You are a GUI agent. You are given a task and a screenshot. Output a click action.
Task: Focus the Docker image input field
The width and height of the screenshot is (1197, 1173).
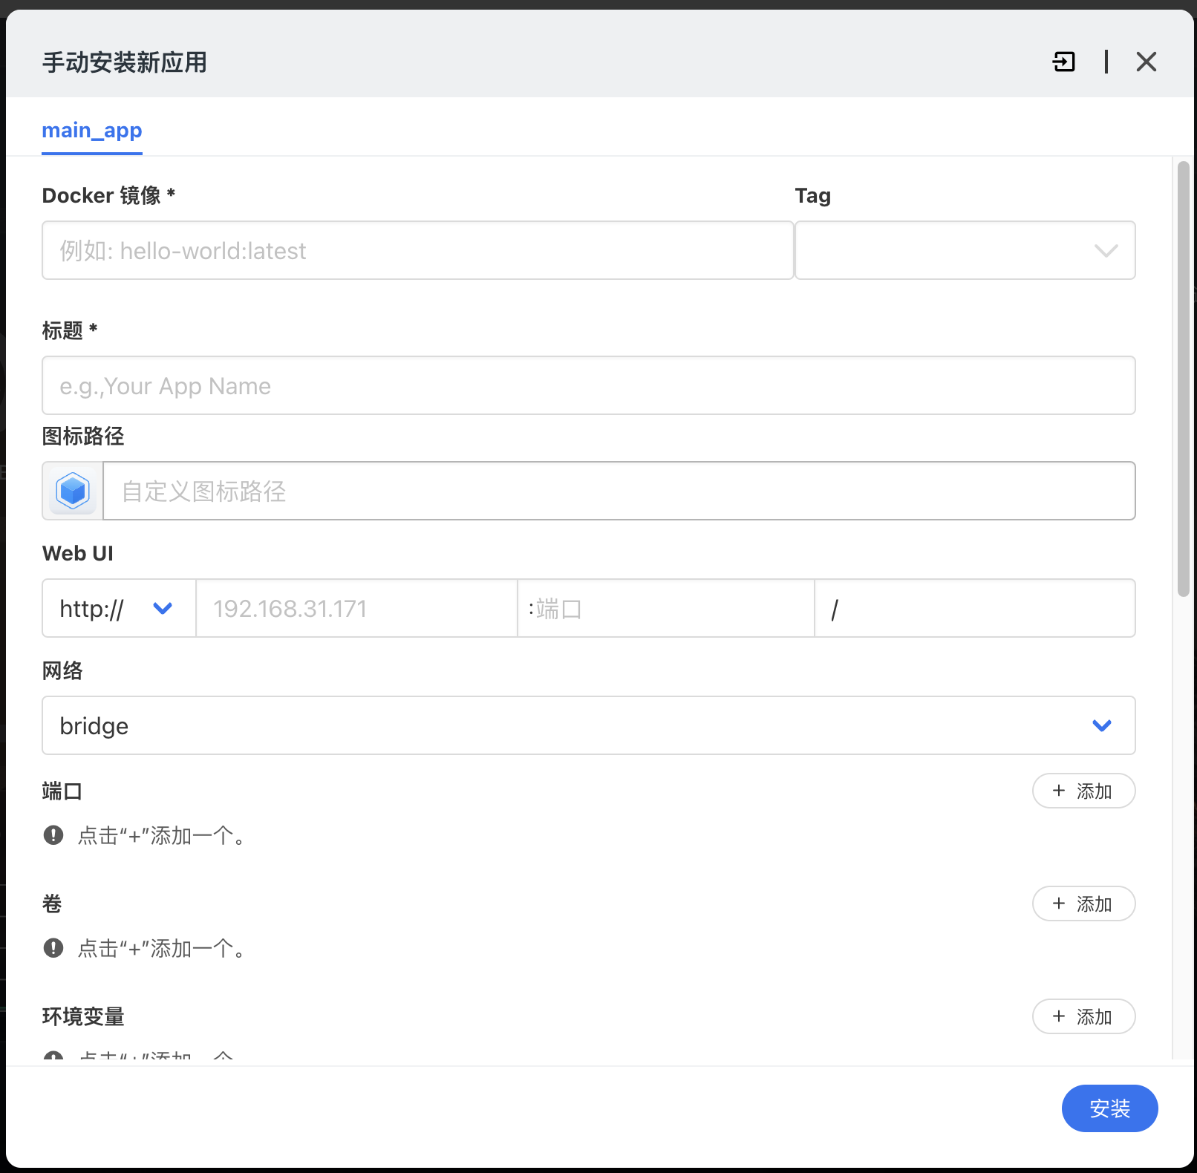[417, 251]
